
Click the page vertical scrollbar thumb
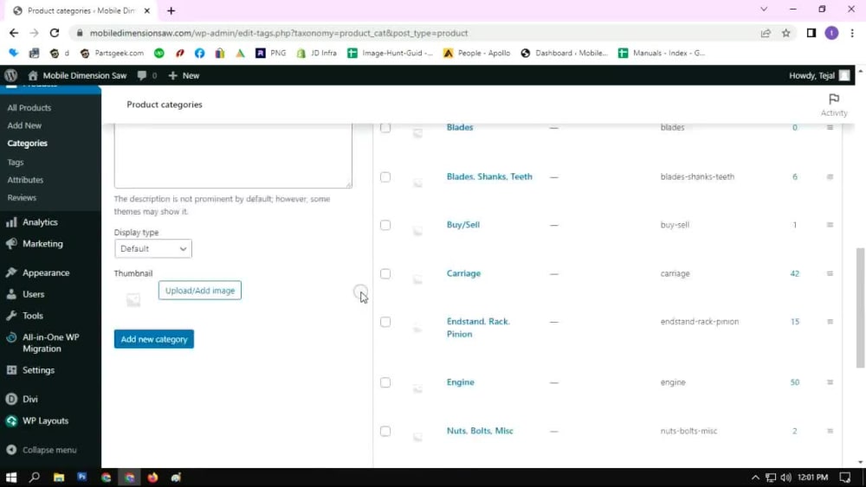[x=860, y=307]
